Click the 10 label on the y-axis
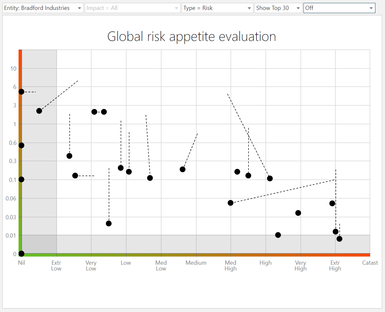Image resolution: width=385 pixels, height=312 pixels. tap(13, 68)
